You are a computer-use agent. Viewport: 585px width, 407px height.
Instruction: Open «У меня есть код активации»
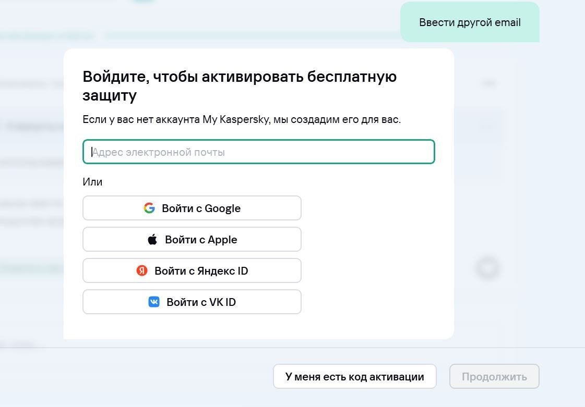point(354,376)
